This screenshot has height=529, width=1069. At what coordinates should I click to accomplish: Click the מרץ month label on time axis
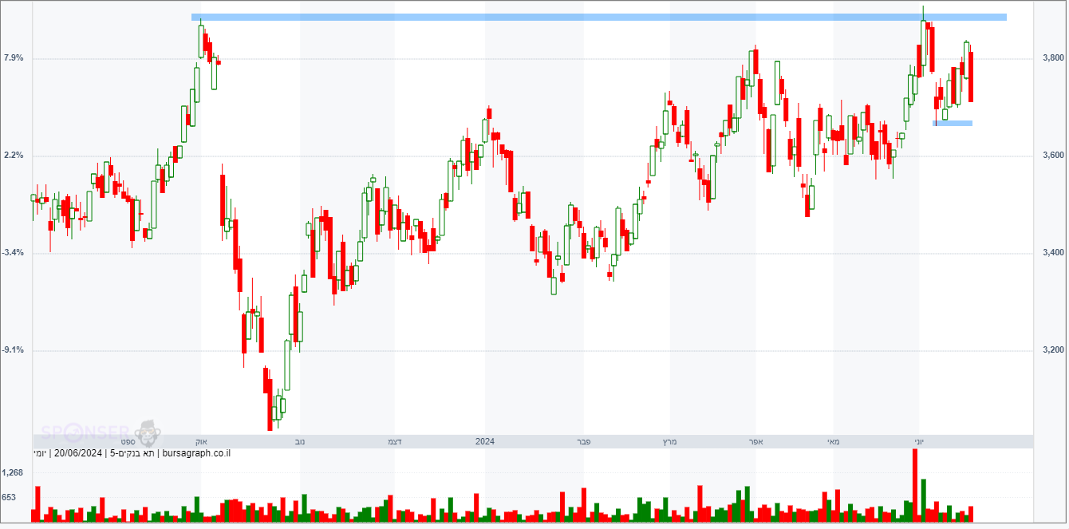670,441
